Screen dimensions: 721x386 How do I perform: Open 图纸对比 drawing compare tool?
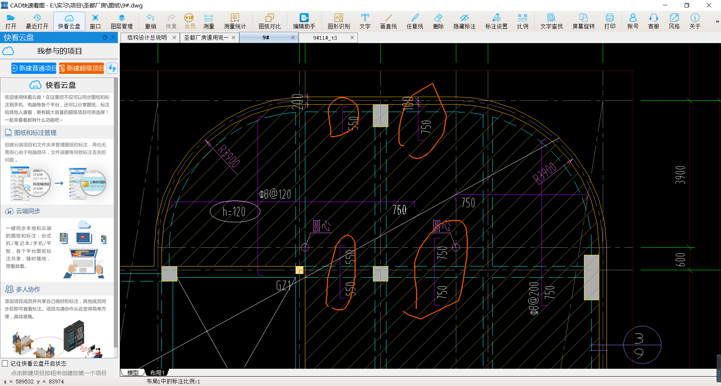click(270, 21)
